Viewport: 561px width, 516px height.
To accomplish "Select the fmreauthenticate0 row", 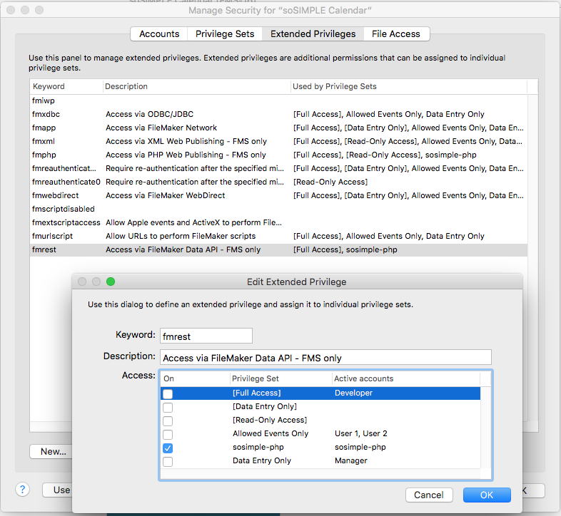I will [x=278, y=182].
